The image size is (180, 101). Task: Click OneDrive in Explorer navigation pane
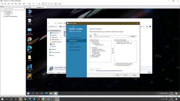pyautogui.click(x=53, y=49)
